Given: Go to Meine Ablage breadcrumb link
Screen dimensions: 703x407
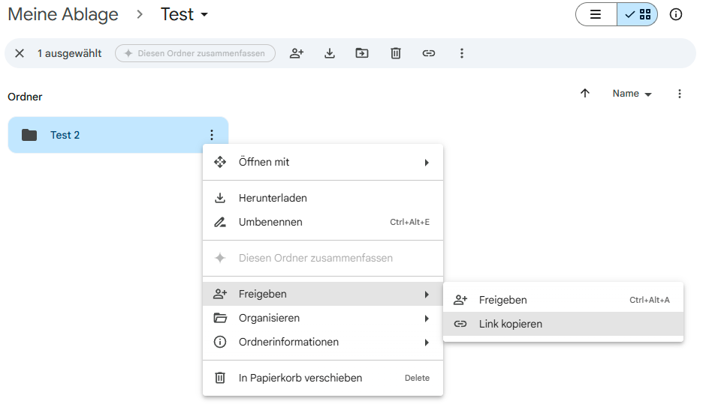Looking at the screenshot, I should (63, 14).
